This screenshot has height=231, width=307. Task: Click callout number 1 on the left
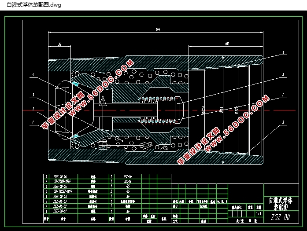(33, 122)
